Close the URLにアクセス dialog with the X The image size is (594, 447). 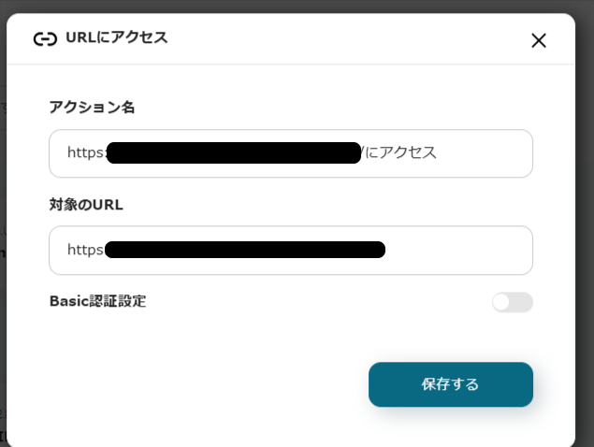click(538, 40)
